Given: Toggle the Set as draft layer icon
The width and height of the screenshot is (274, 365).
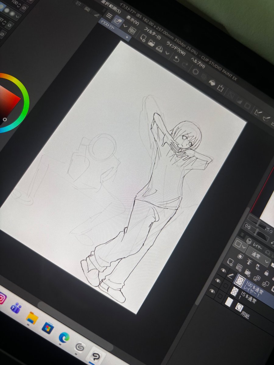Looking at the screenshot, I should click(258, 267).
